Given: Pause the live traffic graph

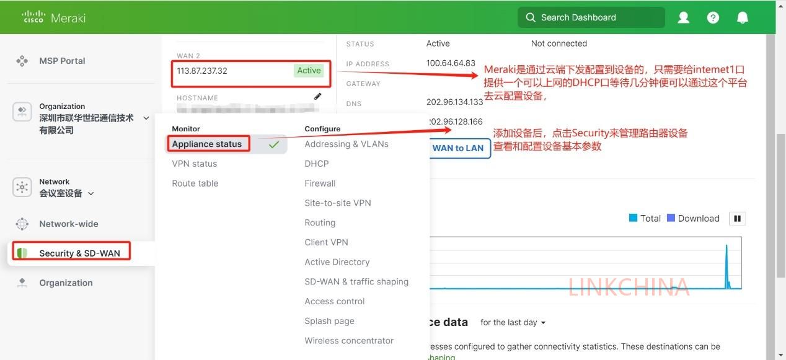Looking at the screenshot, I should pyautogui.click(x=738, y=218).
